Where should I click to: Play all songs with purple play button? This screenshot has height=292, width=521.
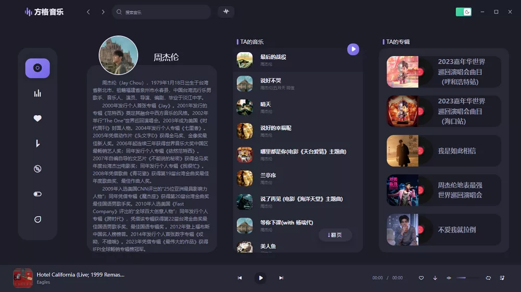click(x=353, y=49)
